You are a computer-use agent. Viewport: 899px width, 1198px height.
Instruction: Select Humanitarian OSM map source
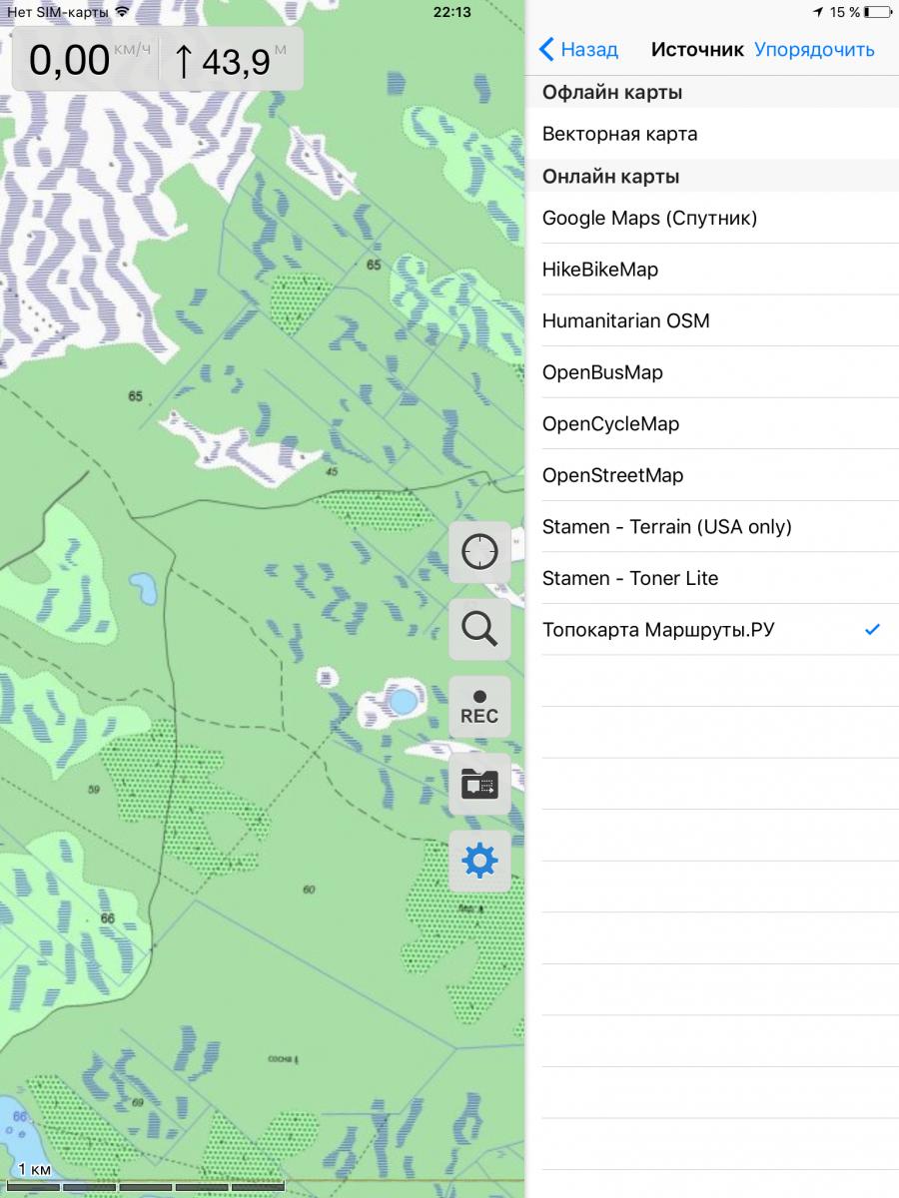[625, 320]
